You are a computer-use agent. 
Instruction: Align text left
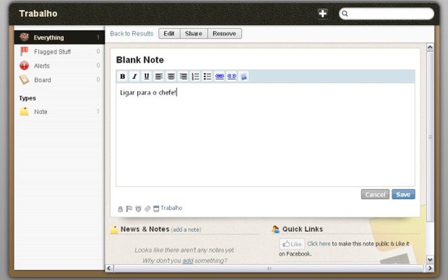coord(158,76)
